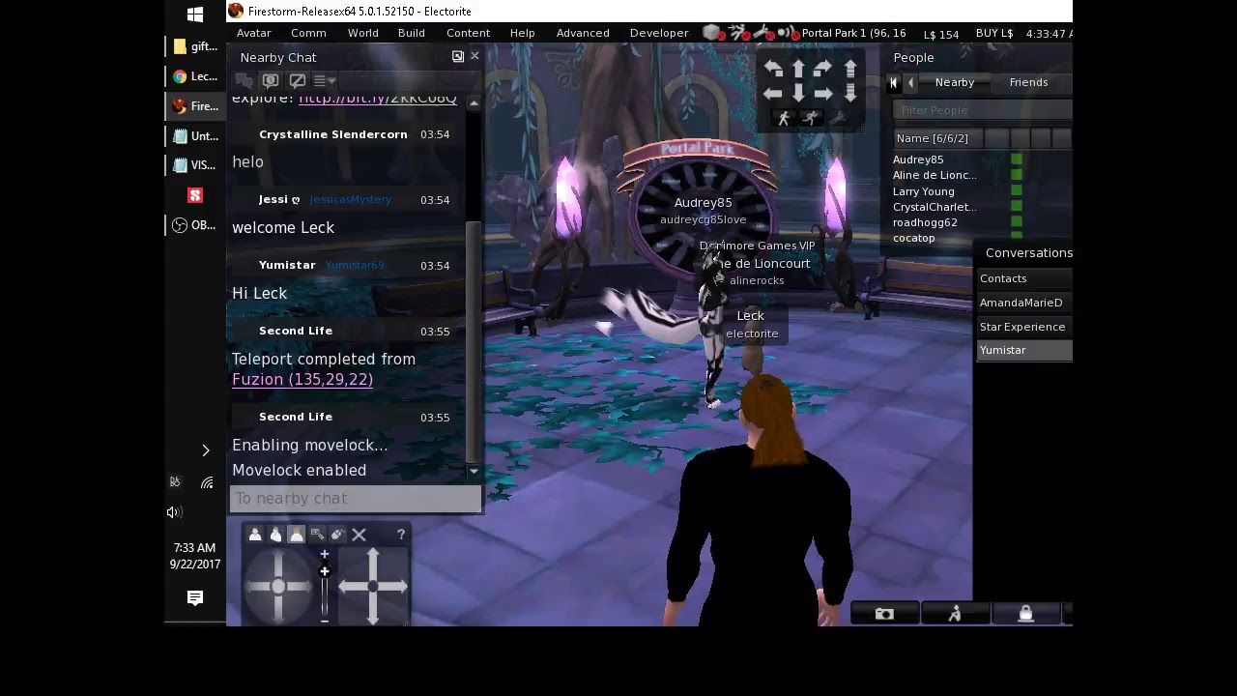Click camera zoom-out minus sign
The height and width of the screenshot is (696, 1237).
click(x=325, y=621)
